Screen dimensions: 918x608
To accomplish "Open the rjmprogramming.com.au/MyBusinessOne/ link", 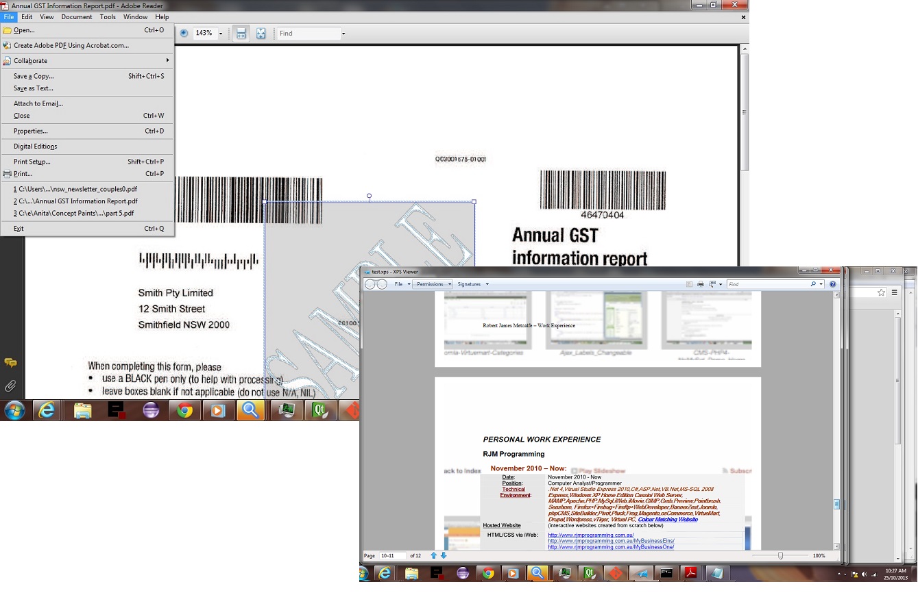I will click(x=611, y=547).
